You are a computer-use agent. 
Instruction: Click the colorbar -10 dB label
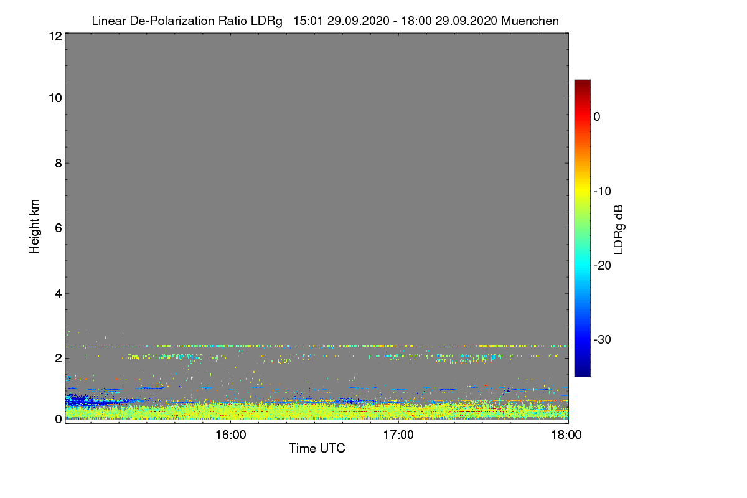[x=603, y=191]
